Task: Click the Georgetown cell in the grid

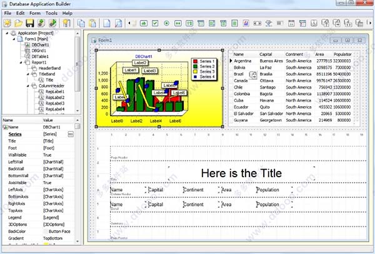Action: pos(271,120)
